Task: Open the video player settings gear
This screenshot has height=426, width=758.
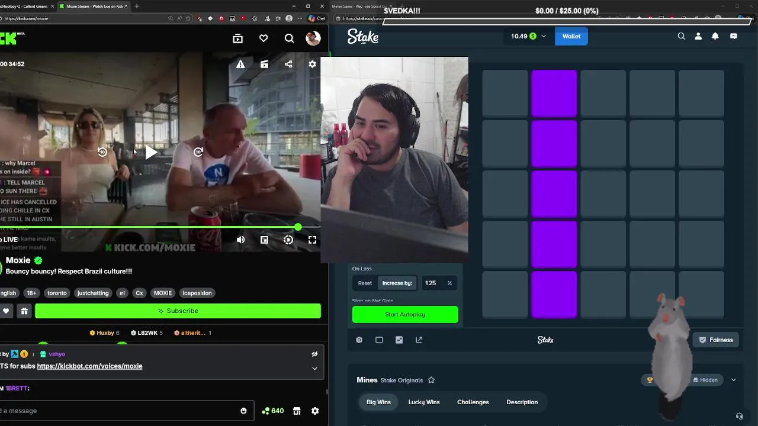Action: pyautogui.click(x=312, y=64)
